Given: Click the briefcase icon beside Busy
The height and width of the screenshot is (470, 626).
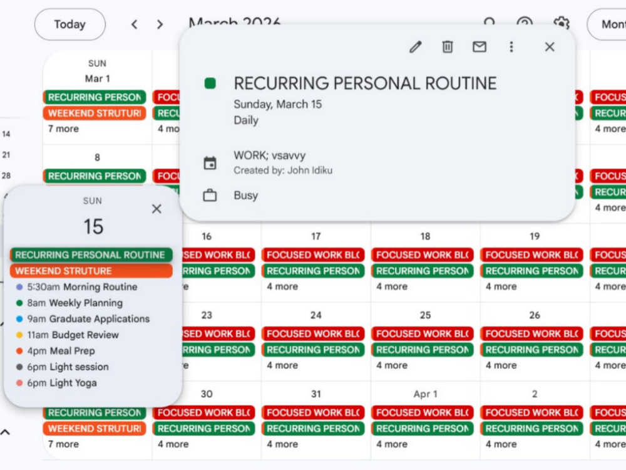Looking at the screenshot, I should tap(210, 196).
